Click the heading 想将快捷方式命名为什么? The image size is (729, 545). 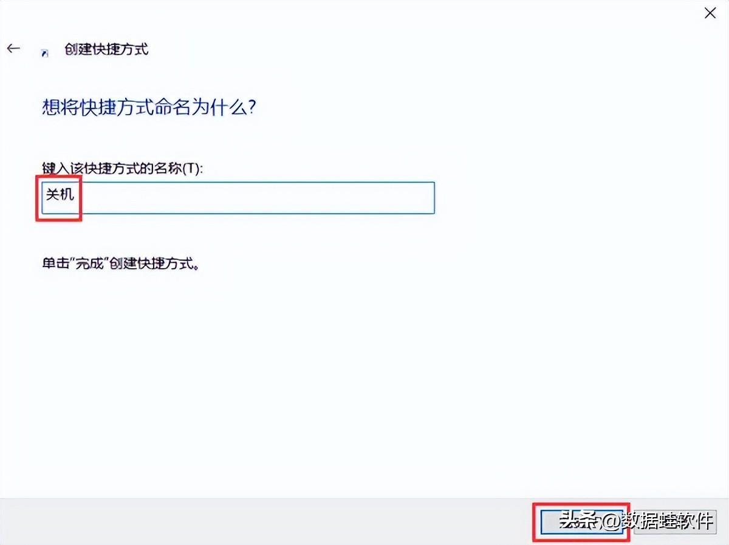pyautogui.click(x=149, y=108)
